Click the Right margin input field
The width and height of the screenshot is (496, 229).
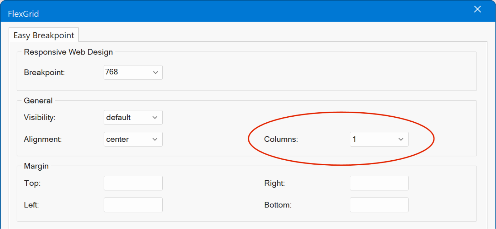pos(379,183)
